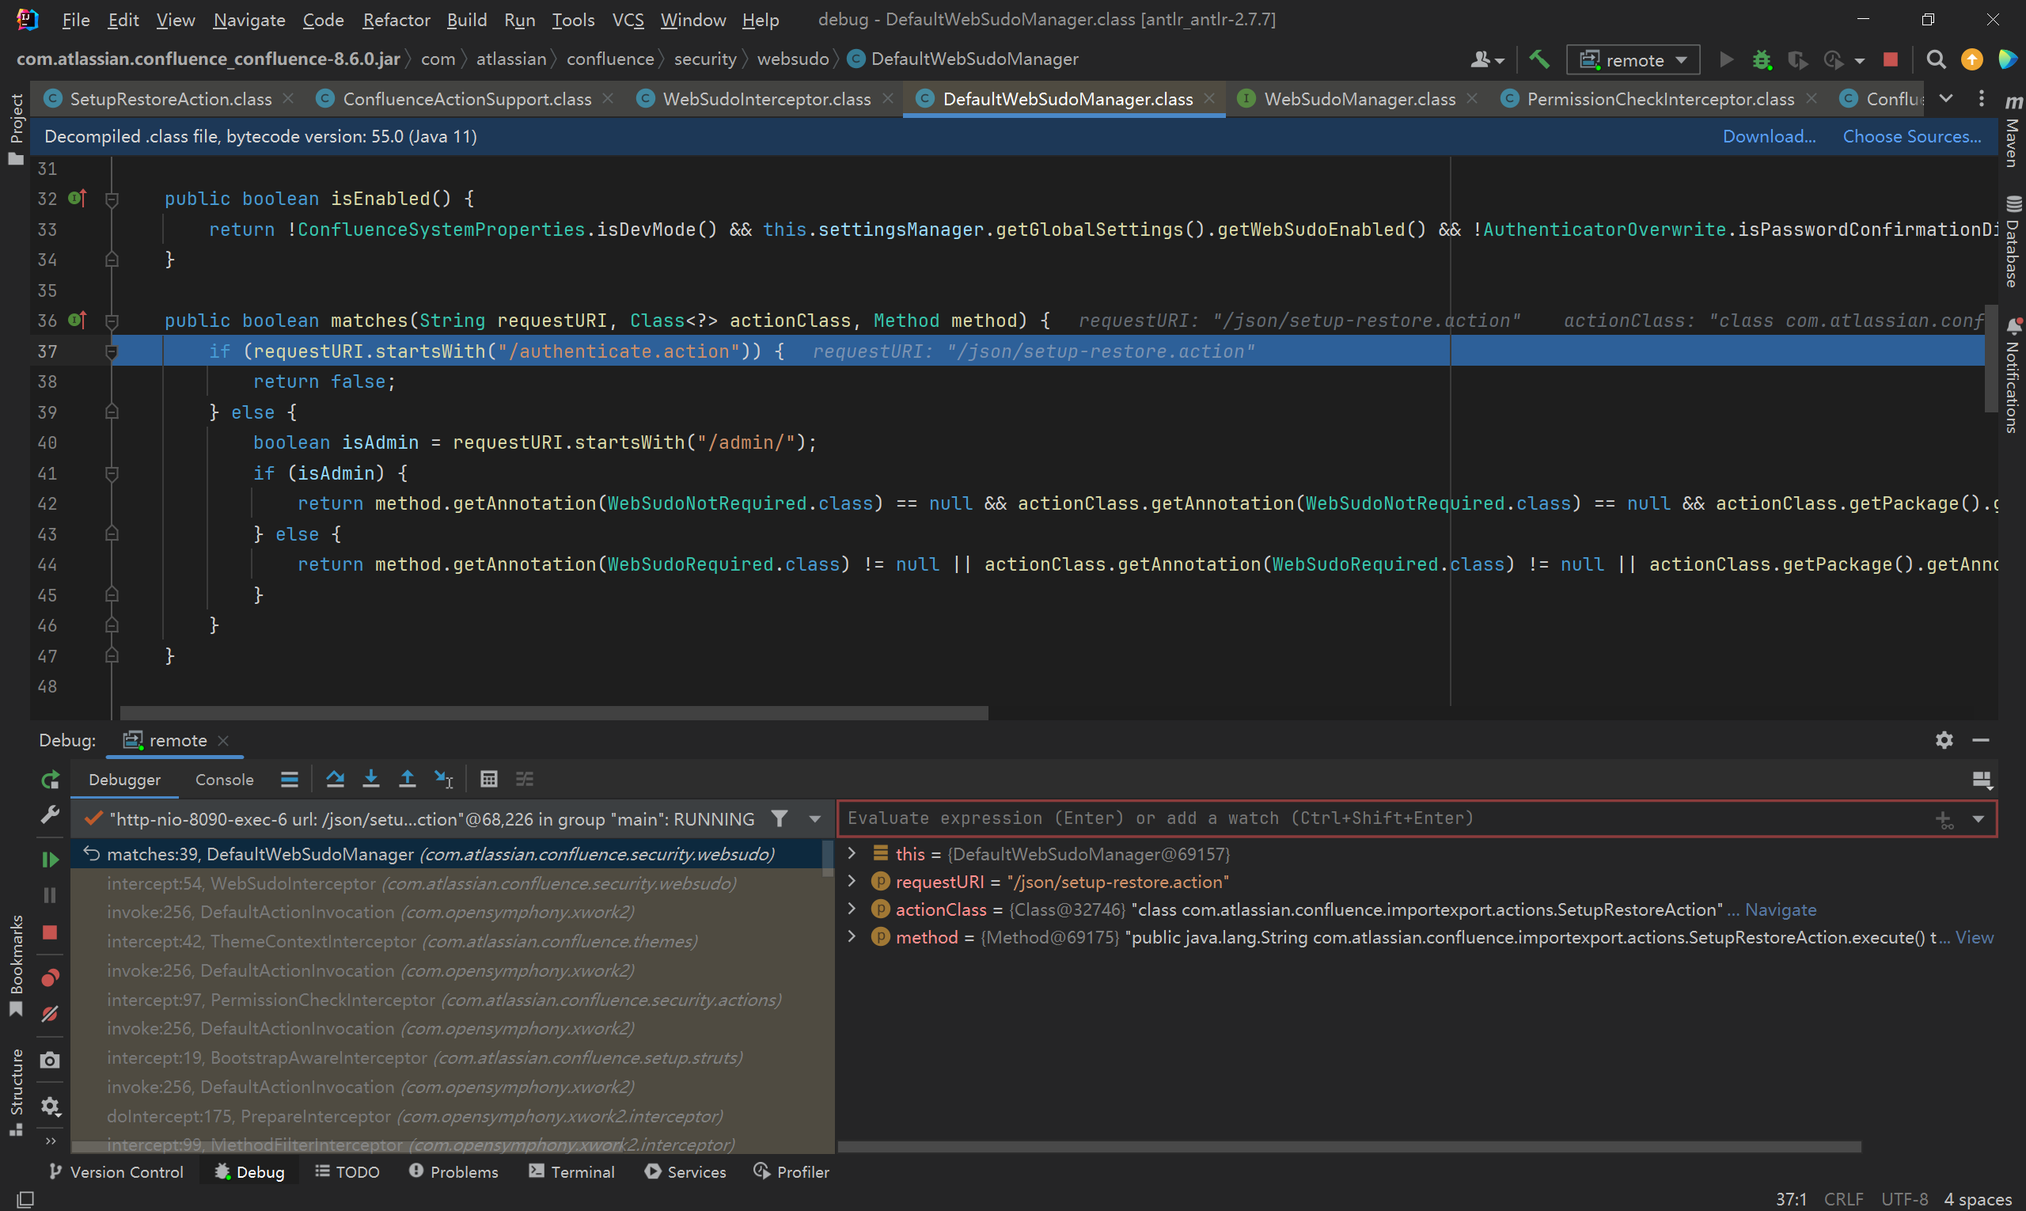This screenshot has height=1211, width=2026.
Task: Open the thread selector dropdown arrow
Action: [814, 819]
